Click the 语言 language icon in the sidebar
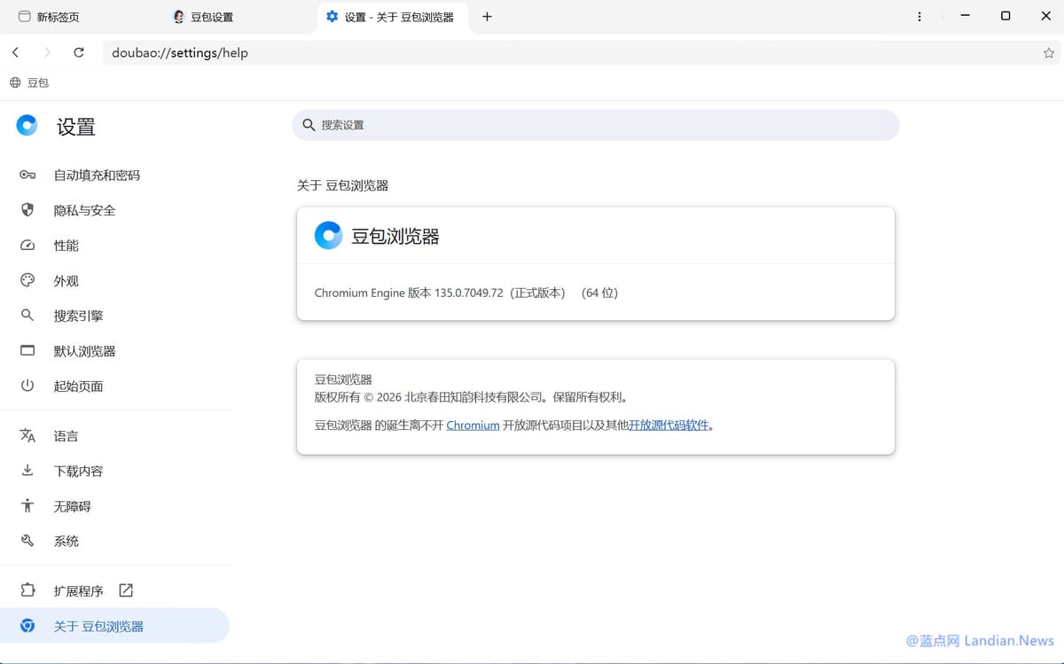The height and width of the screenshot is (664, 1064). tap(27, 435)
